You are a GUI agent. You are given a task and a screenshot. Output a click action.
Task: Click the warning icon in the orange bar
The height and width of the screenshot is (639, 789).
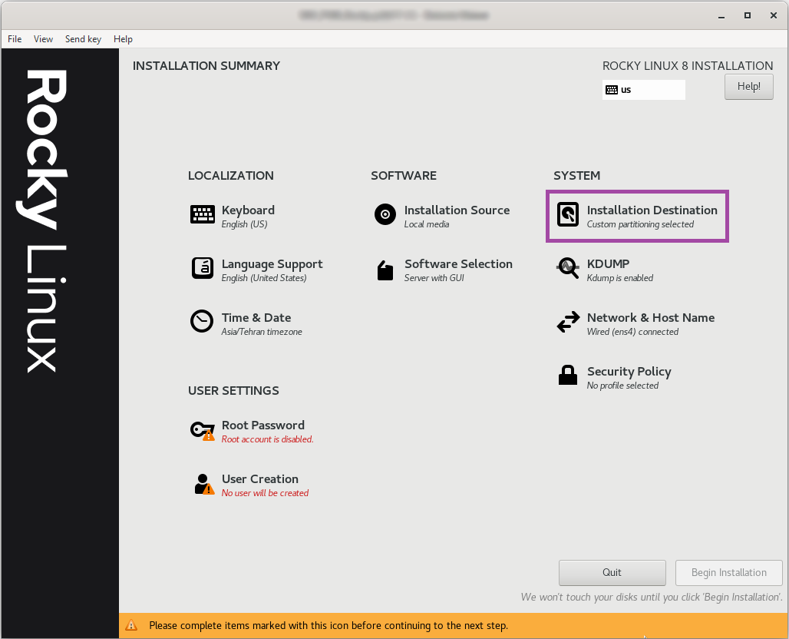[131, 625]
